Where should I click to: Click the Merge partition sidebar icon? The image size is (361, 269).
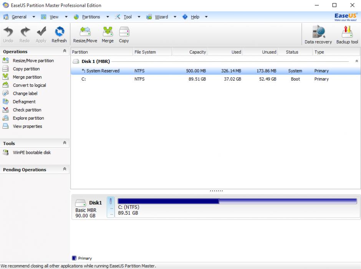[x=5, y=77]
